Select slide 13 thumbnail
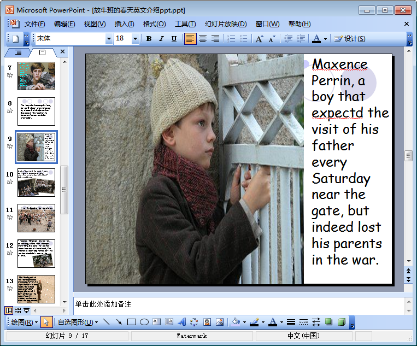The height and width of the screenshot is (346, 417). 36,289
